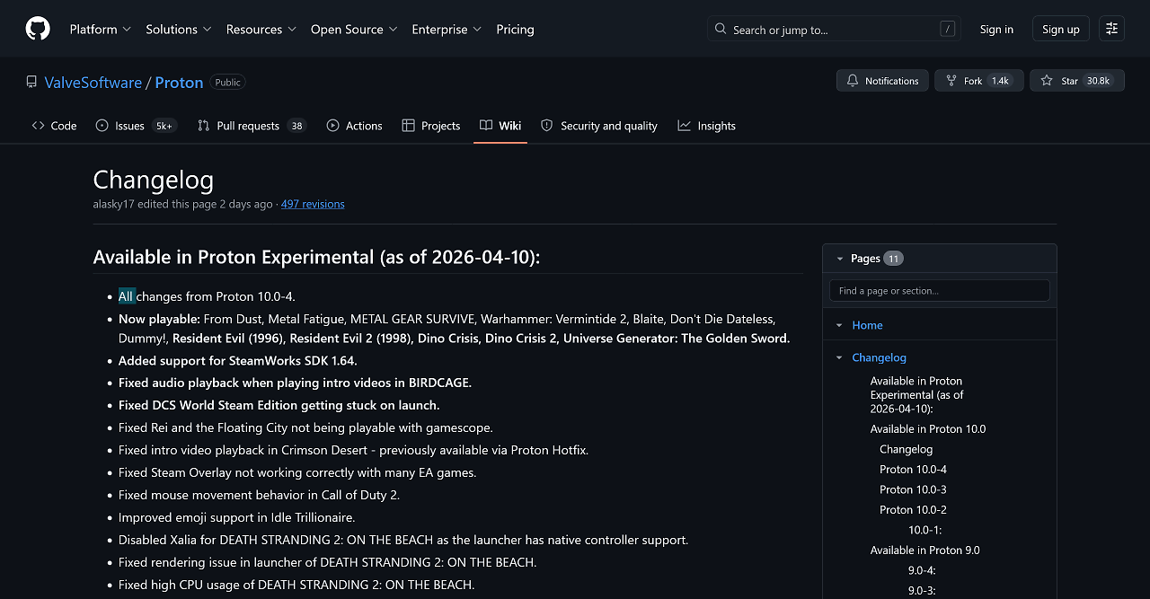This screenshot has height=599, width=1150.
Task: Star the Proton repository
Action: pos(1076,81)
